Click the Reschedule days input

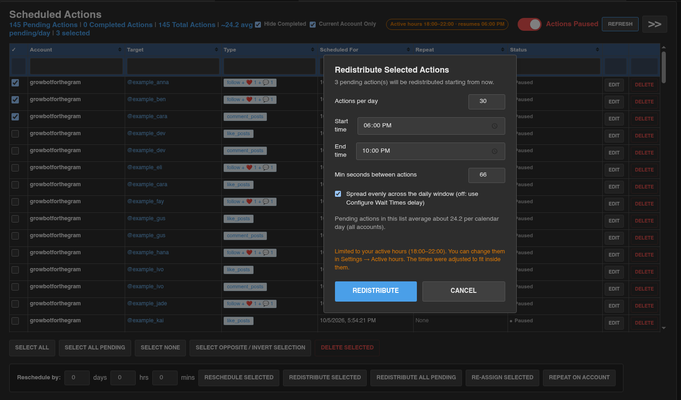[77, 378]
